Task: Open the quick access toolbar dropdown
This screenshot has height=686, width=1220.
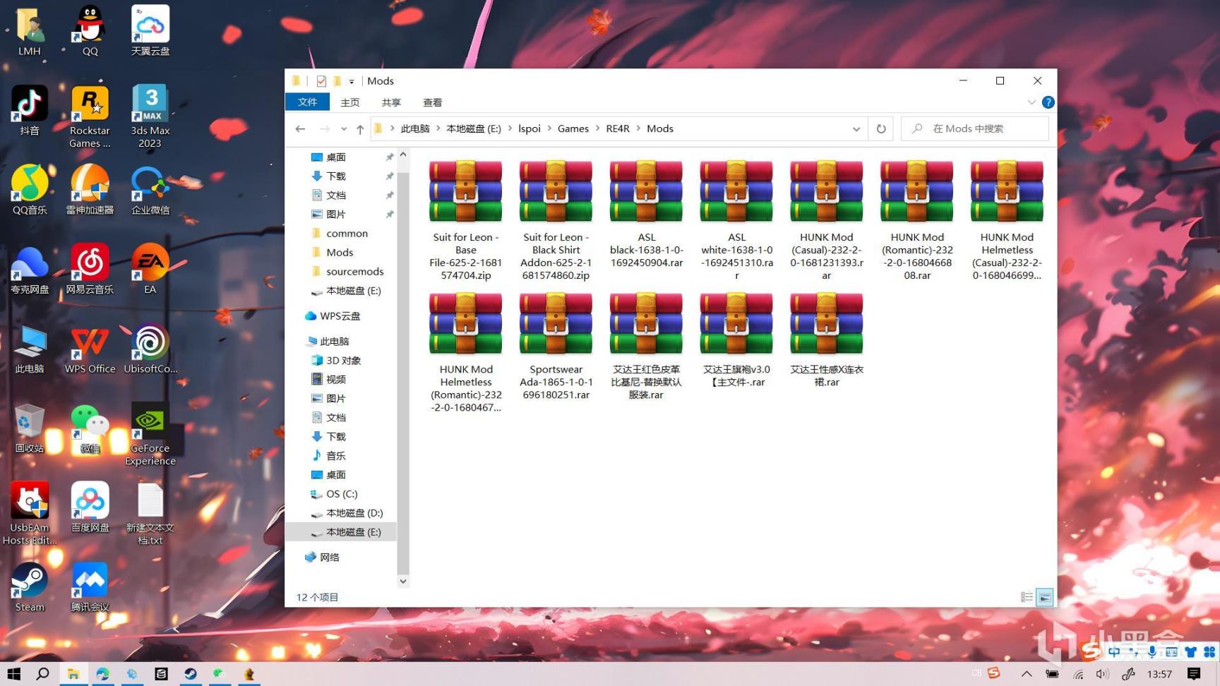Action: [352, 81]
